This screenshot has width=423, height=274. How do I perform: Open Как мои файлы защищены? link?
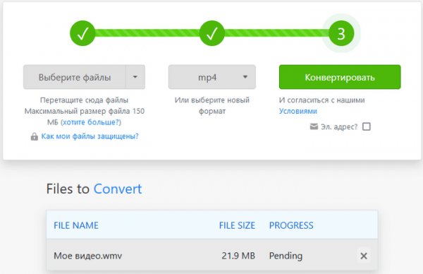(90, 136)
